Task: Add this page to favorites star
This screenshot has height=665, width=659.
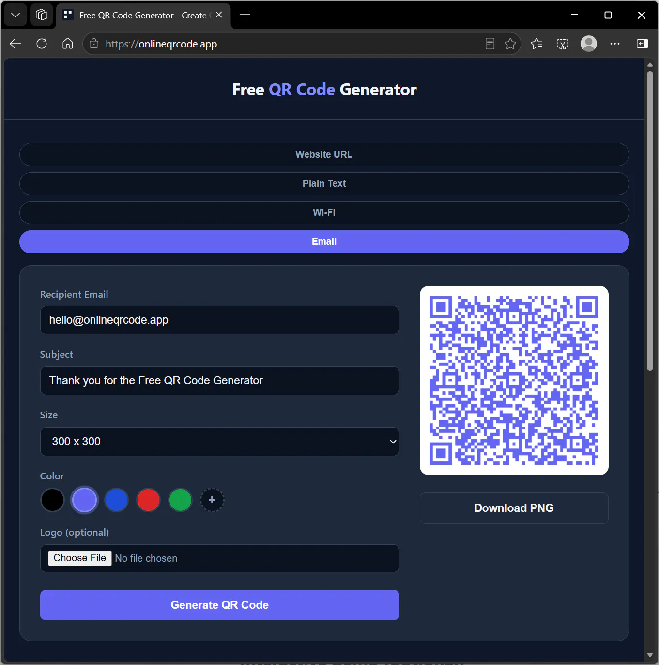Action: 510,44
